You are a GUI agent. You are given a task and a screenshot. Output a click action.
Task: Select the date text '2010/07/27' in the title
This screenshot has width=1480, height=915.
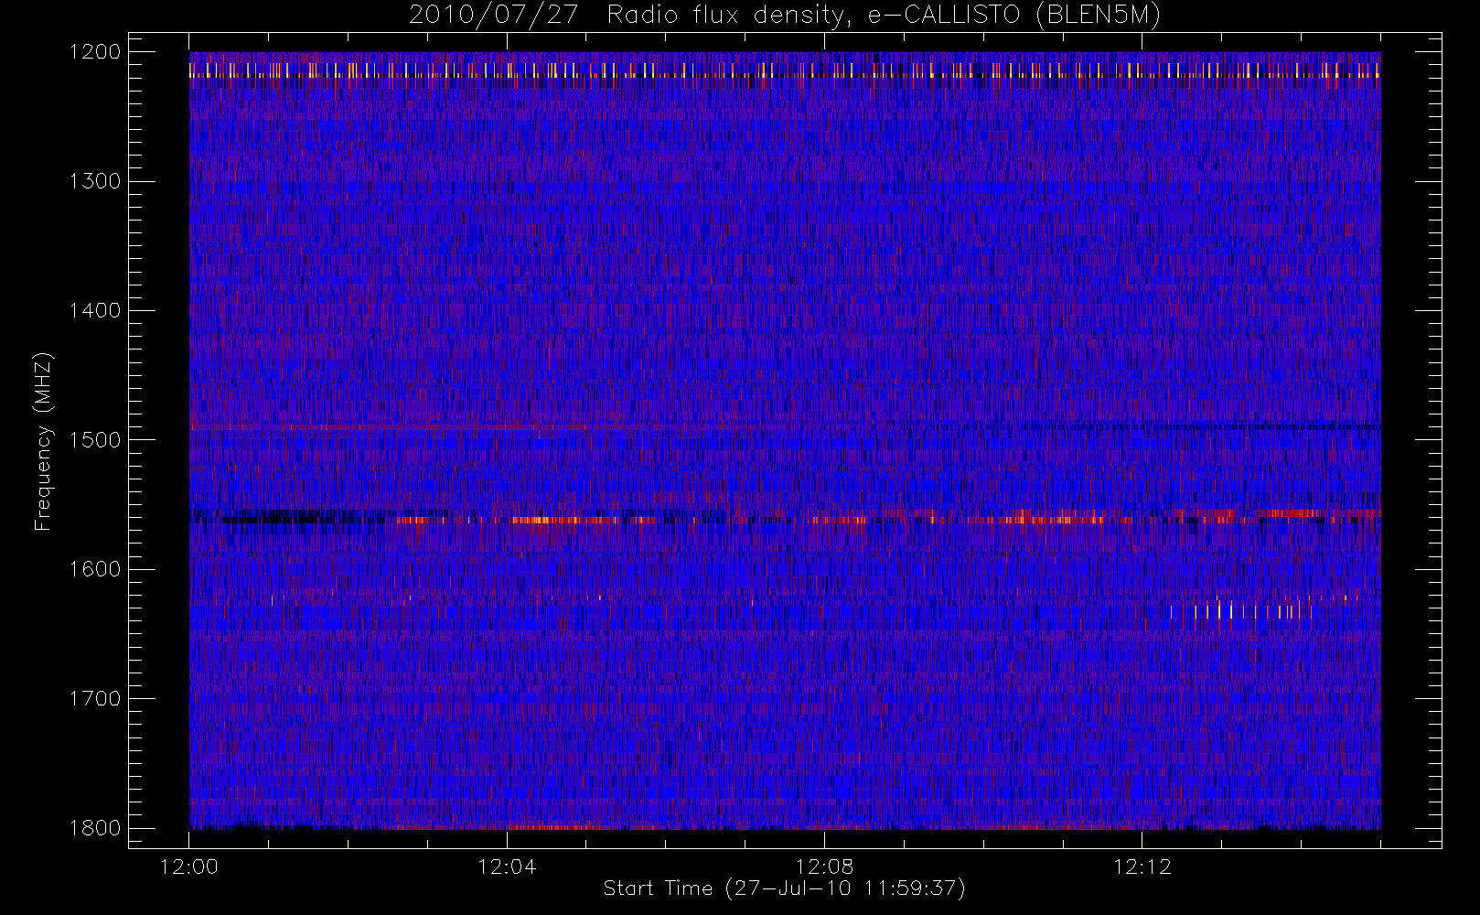[493, 16]
